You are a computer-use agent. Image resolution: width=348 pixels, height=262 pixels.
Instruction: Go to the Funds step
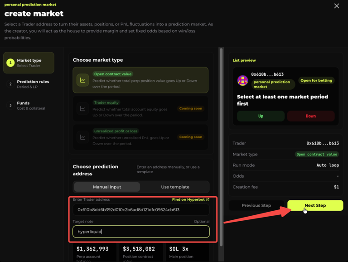click(x=29, y=106)
